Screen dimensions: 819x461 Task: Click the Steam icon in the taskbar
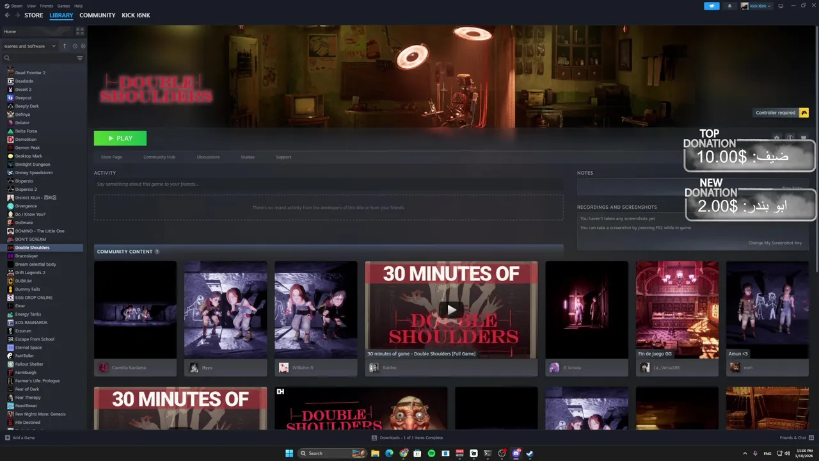pos(530,453)
